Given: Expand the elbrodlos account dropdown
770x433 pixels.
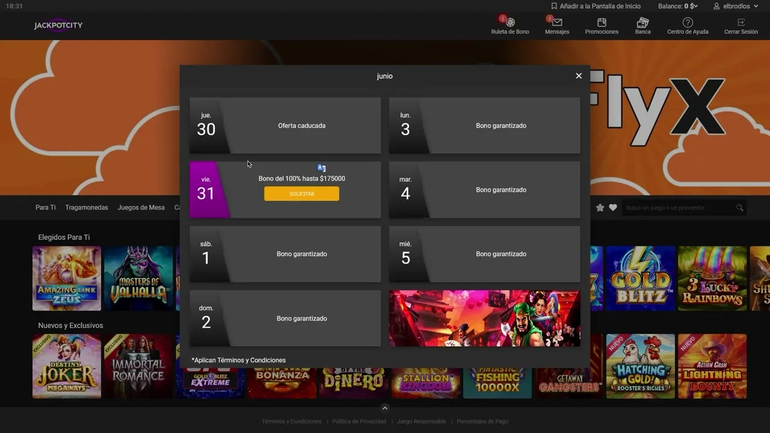Looking at the screenshot, I should [756, 6].
